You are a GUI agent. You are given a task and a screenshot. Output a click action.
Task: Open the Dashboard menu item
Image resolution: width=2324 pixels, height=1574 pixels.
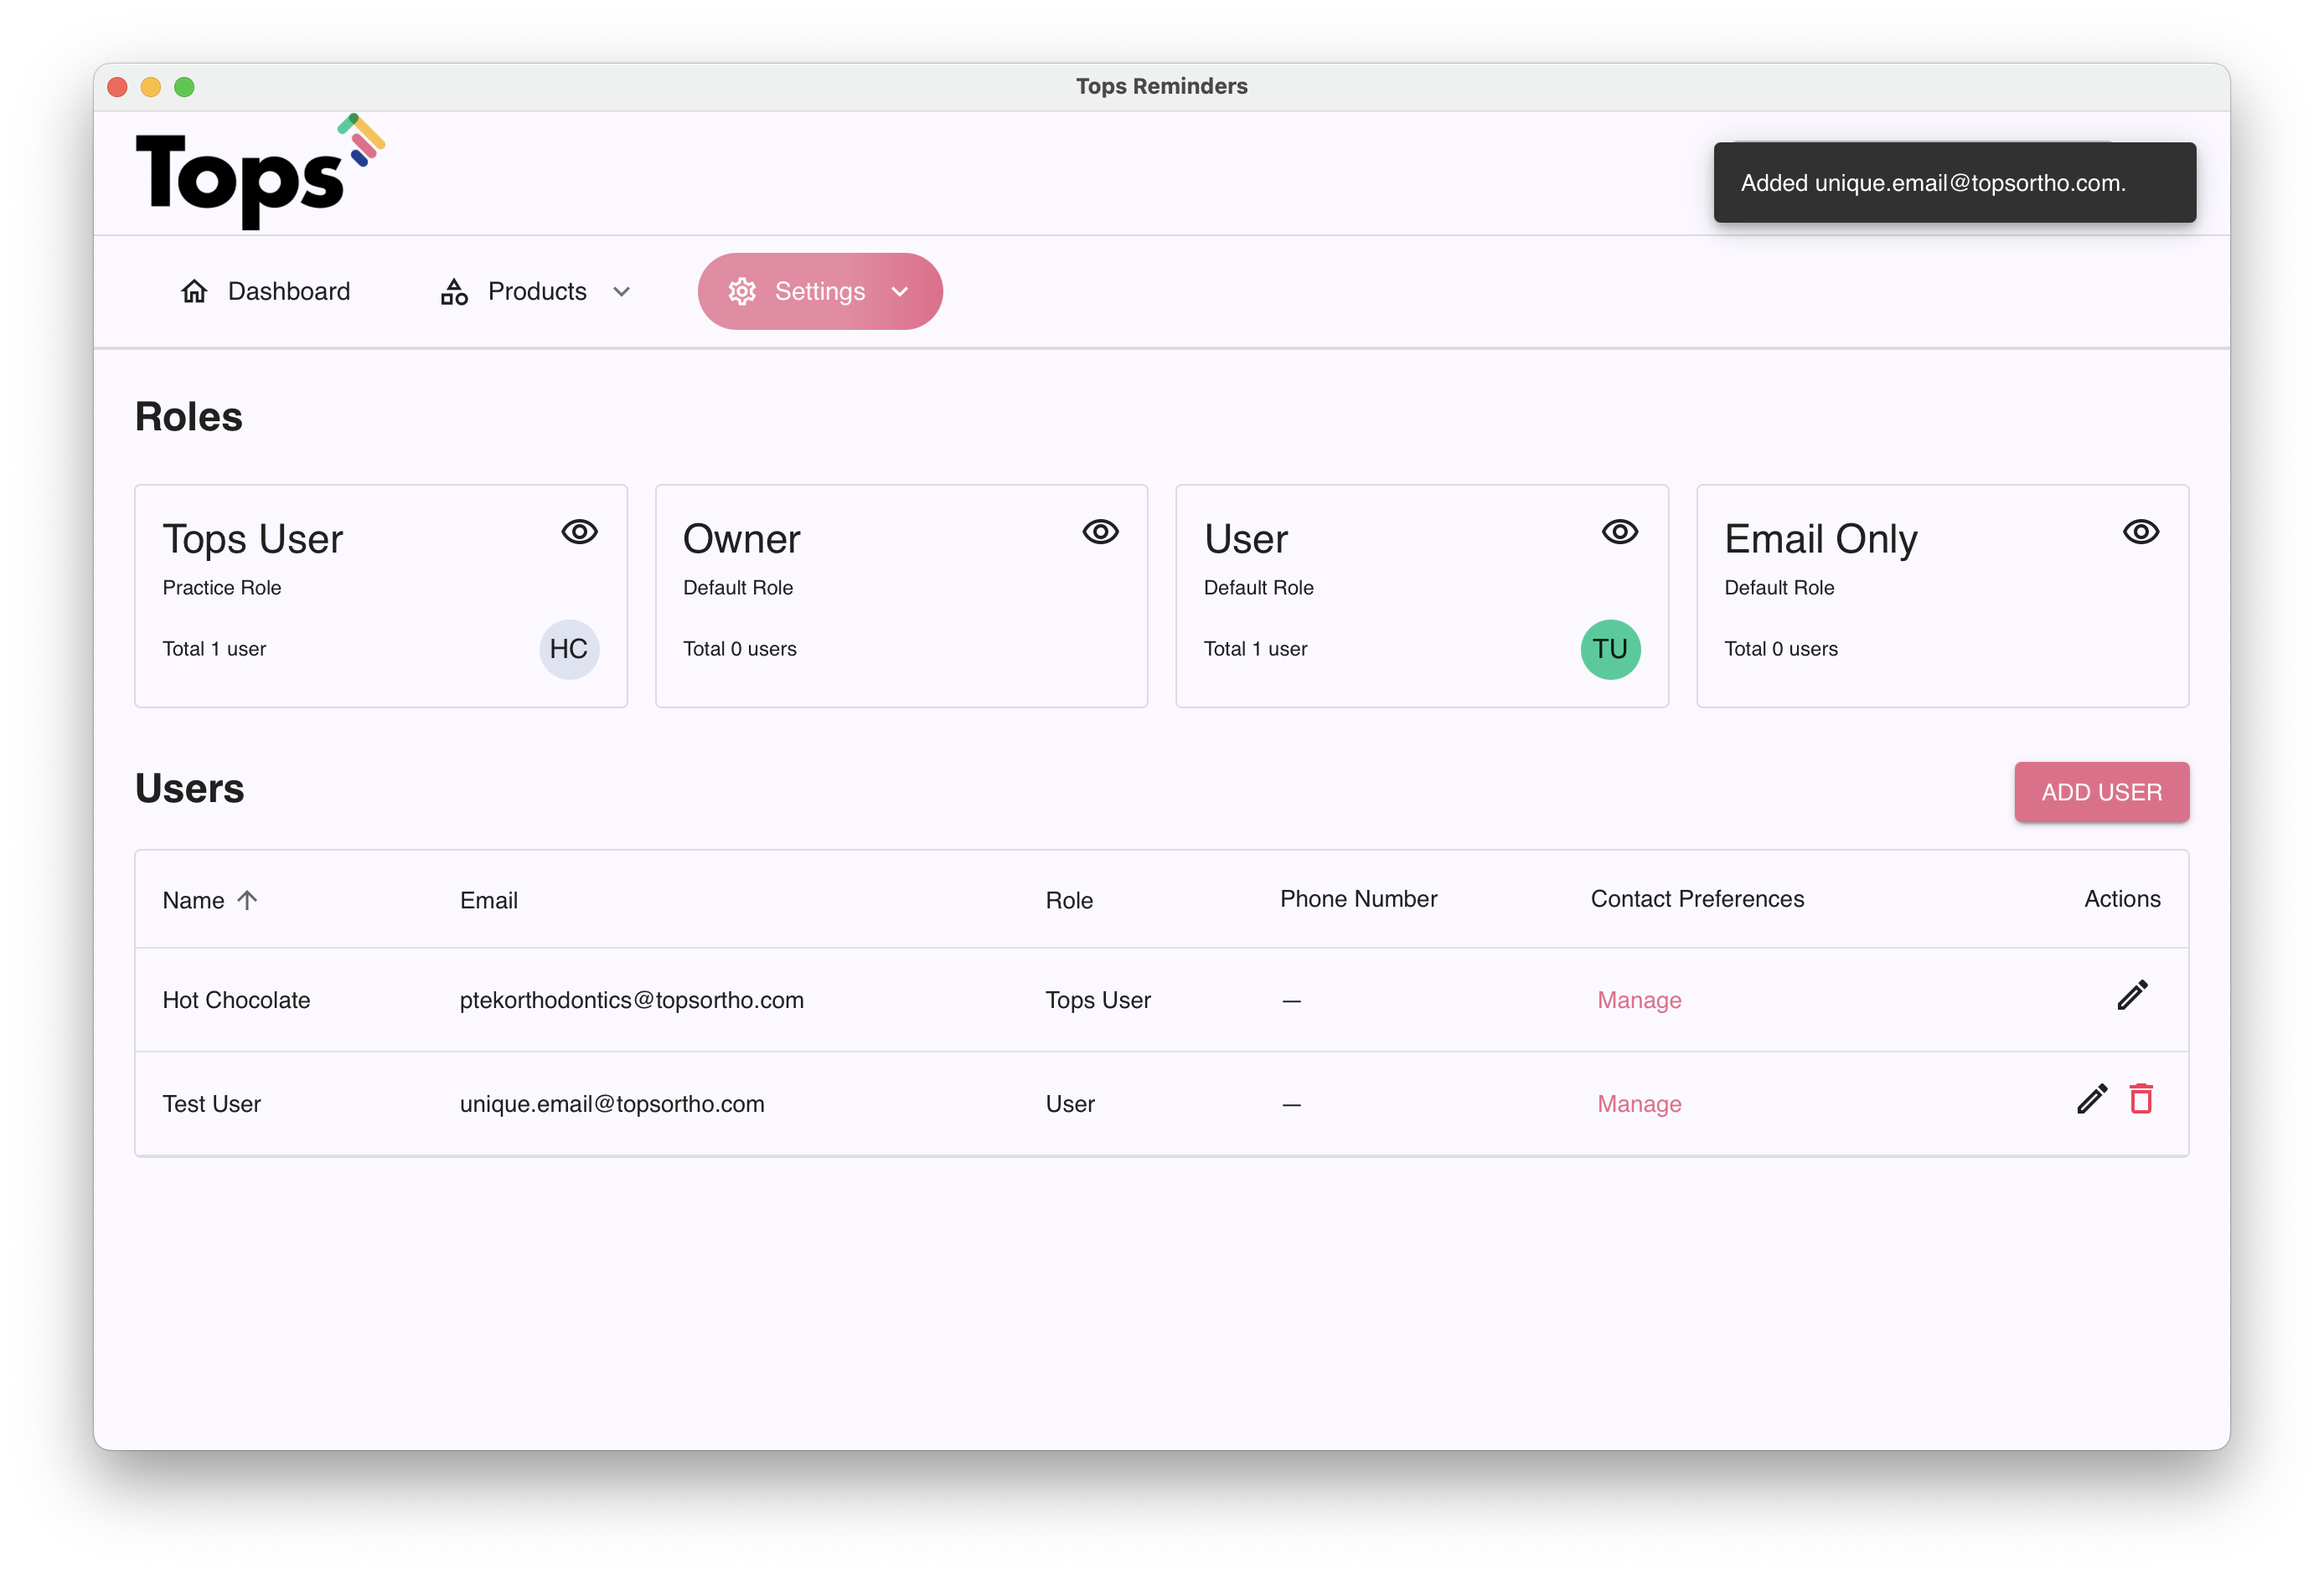(288, 292)
